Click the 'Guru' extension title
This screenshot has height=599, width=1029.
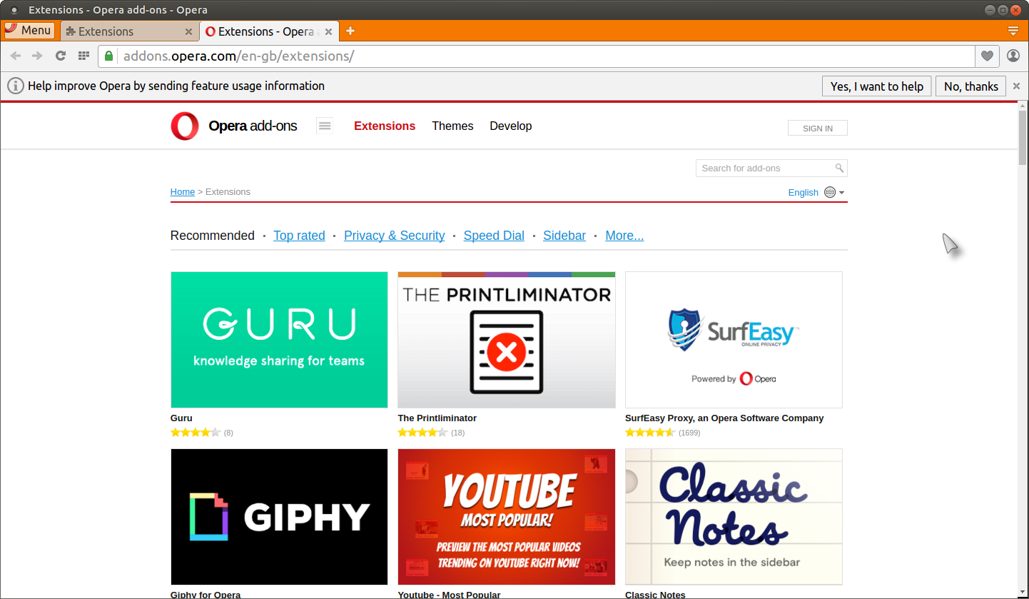(181, 418)
